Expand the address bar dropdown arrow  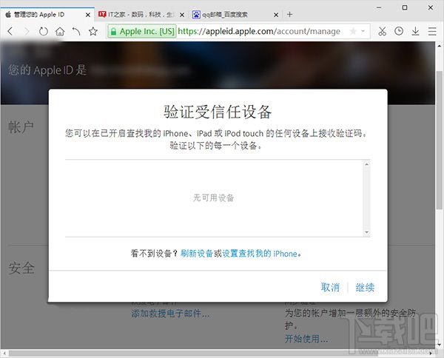363,31
